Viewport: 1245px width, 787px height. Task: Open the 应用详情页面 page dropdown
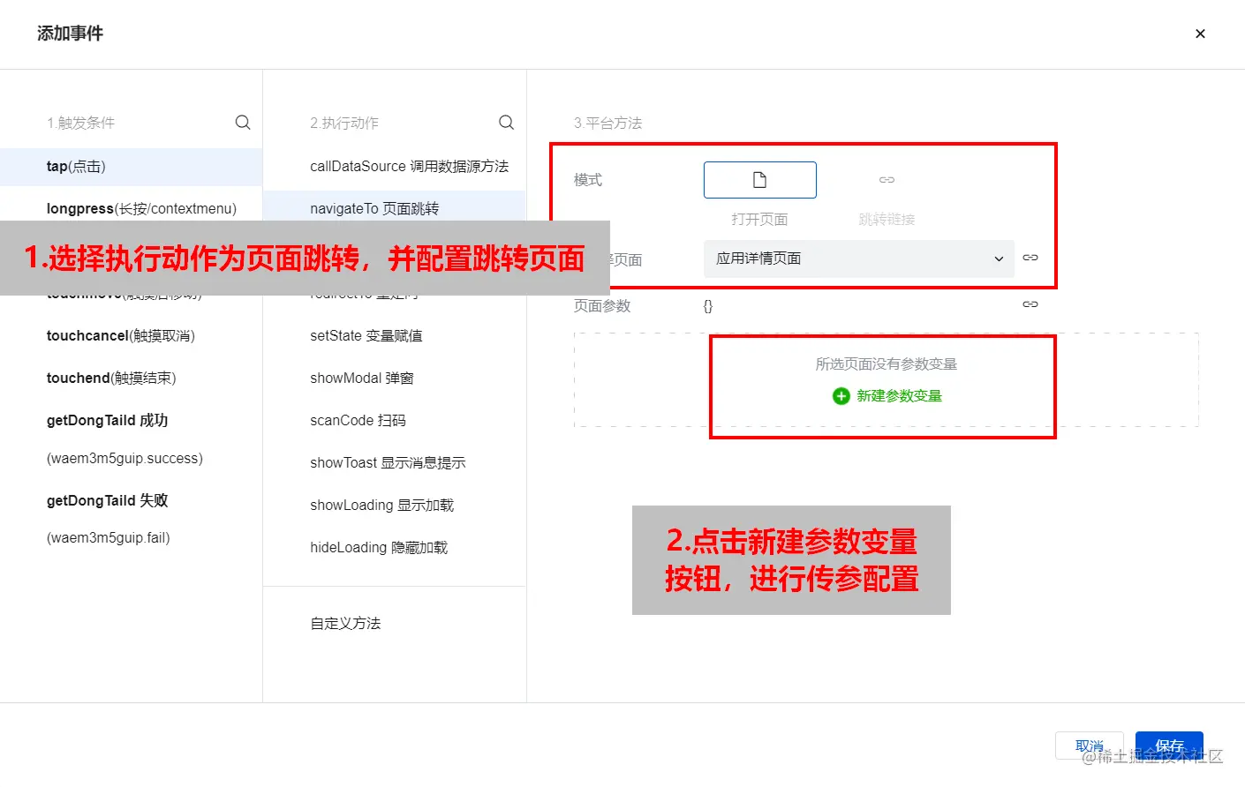pyautogui.click(x=859, y=259)
